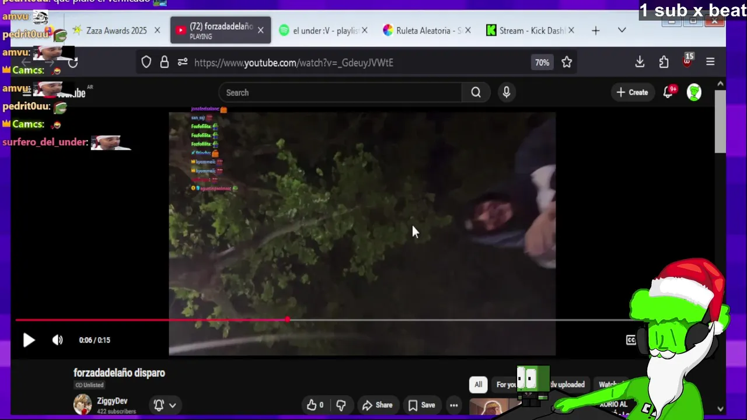Close the Zaza Awards 2025 tab
Screen dimensions: 747x420
pyautogui.click(x=157, y=30)
